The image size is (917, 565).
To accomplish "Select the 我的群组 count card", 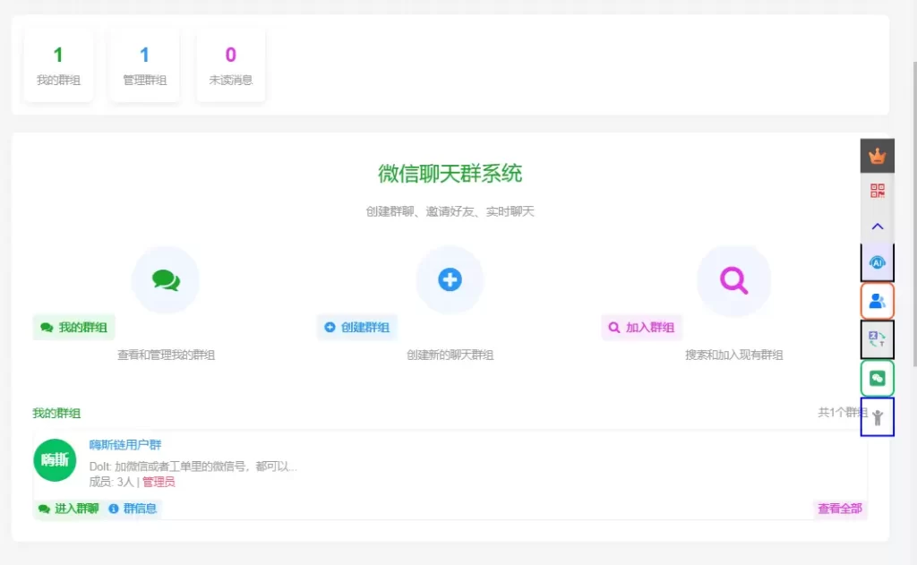I will tap(58, 65).
